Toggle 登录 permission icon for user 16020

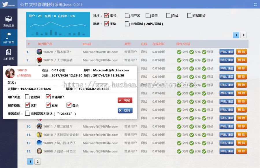(204, 52)
